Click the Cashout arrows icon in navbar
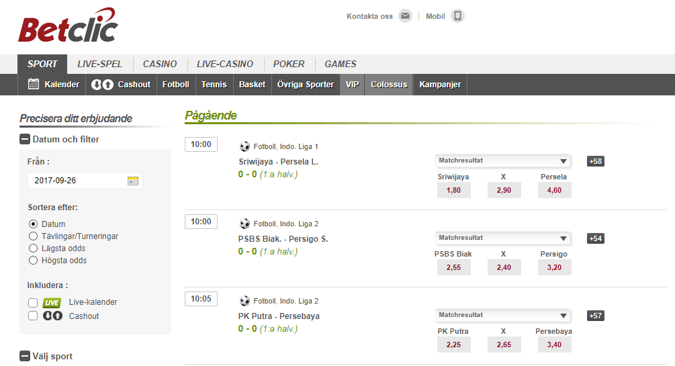Viewport: 675px width, 366px height. coord(103,85)
